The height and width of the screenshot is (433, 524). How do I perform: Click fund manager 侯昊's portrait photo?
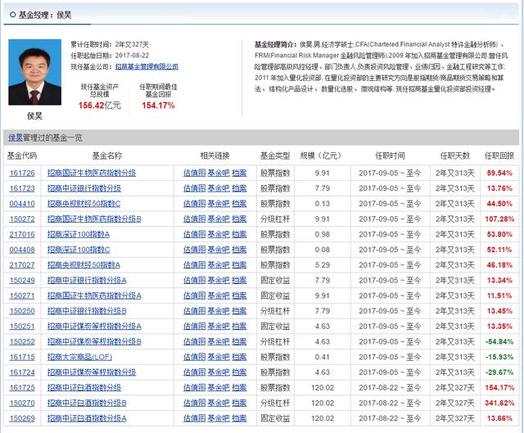pos(34,72)
